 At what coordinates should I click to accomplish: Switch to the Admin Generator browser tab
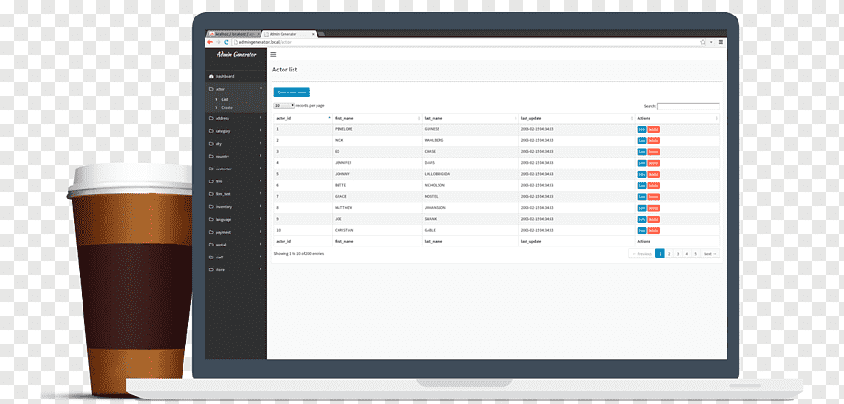(290, 34)
